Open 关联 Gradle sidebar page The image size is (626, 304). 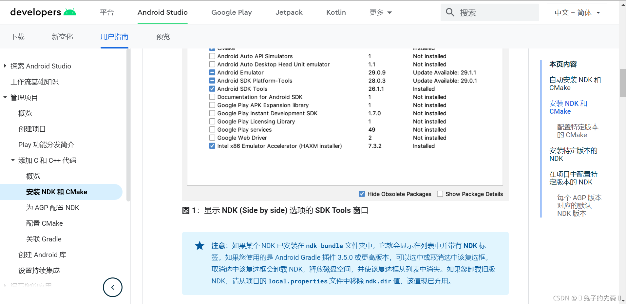click(x=44, y=239)
